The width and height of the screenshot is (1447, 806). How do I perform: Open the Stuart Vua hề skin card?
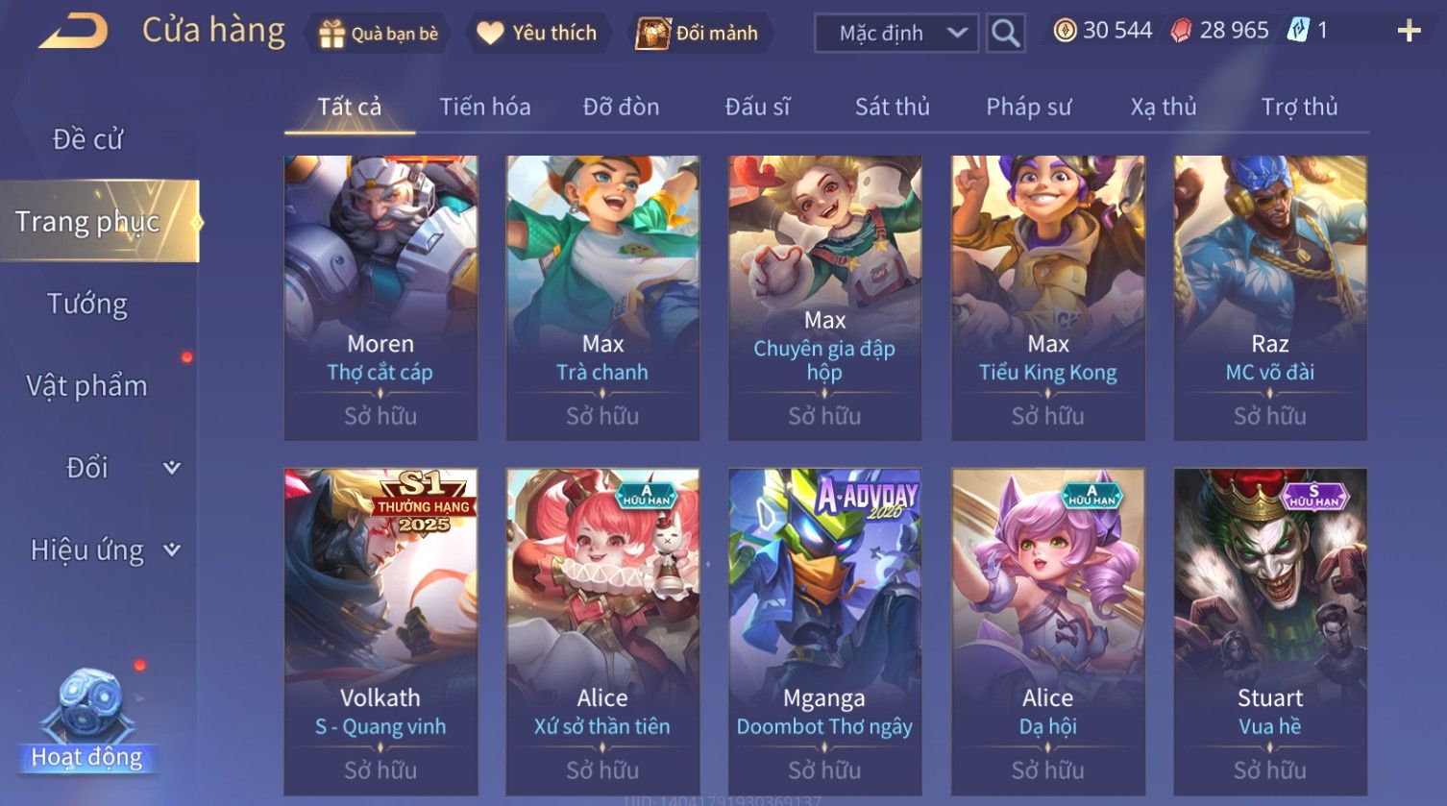pos(1270,631)
